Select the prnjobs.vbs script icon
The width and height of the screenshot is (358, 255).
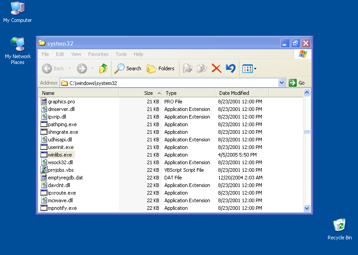coord(44,170)
